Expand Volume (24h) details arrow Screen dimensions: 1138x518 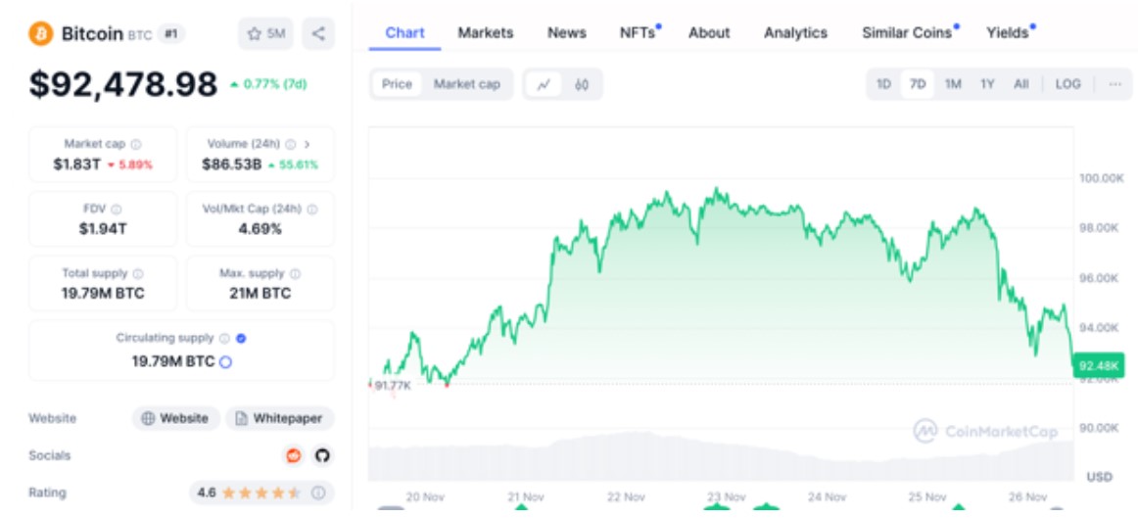coord(308,144)
